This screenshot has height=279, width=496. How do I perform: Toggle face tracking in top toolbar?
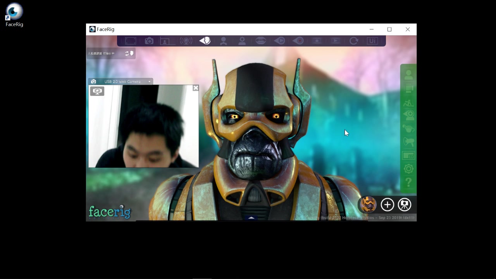click(x=205, y=41)
